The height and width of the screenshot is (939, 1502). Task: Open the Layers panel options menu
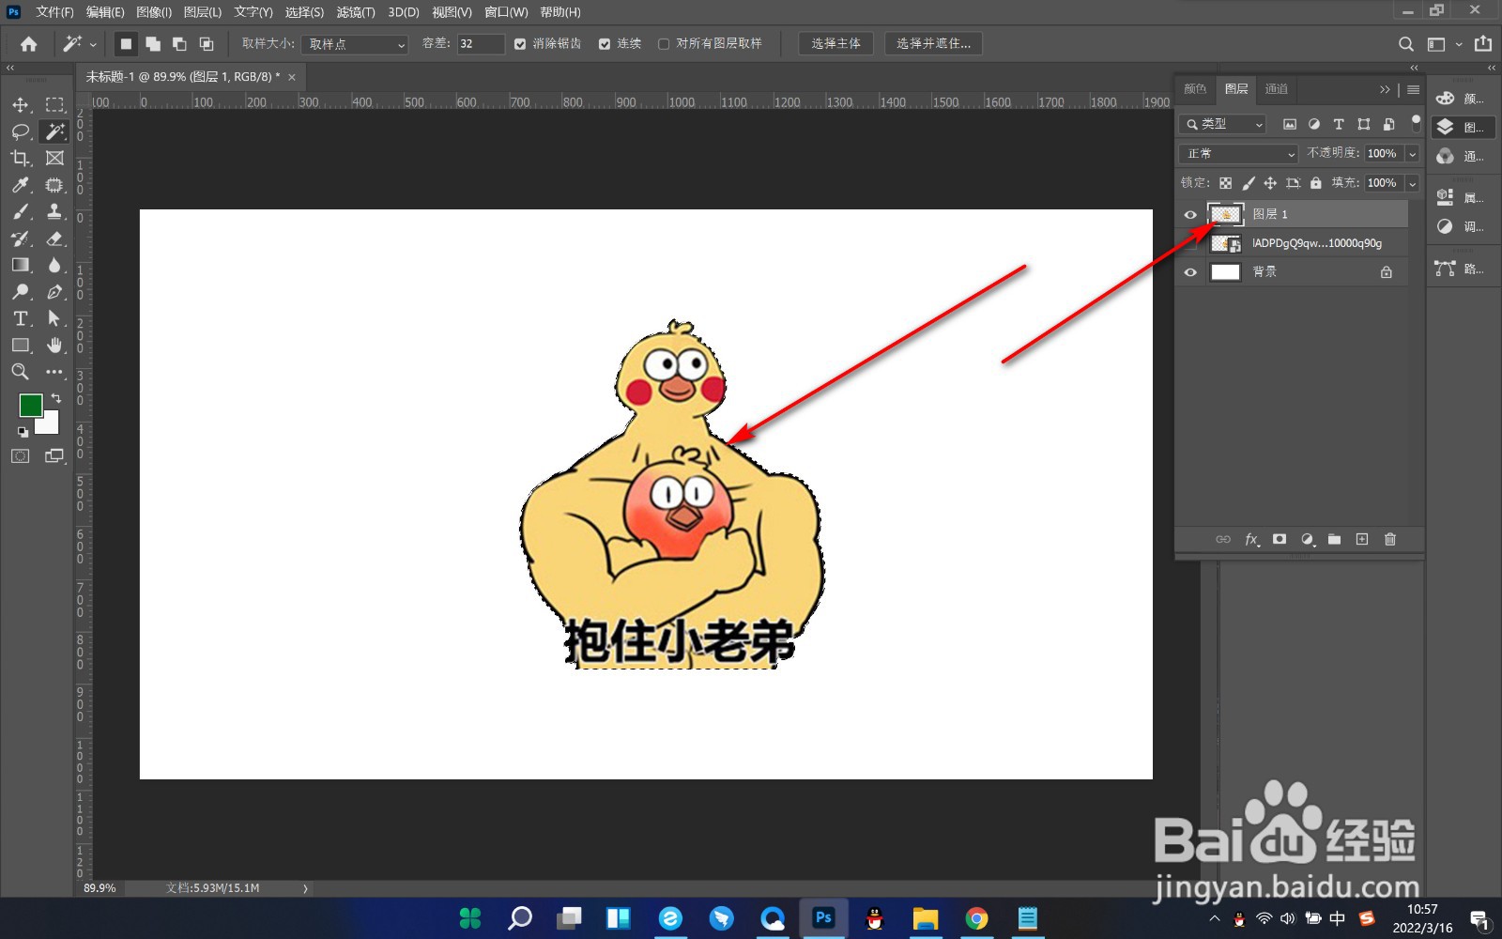1413,89
